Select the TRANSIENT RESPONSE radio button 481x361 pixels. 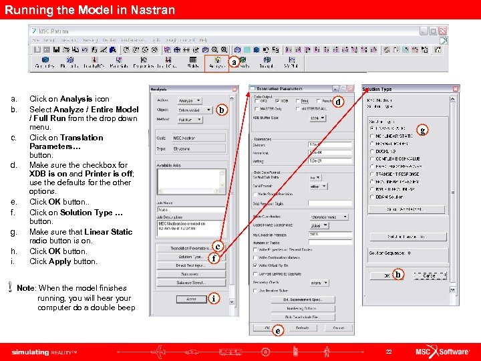click(x=372, y=174)
